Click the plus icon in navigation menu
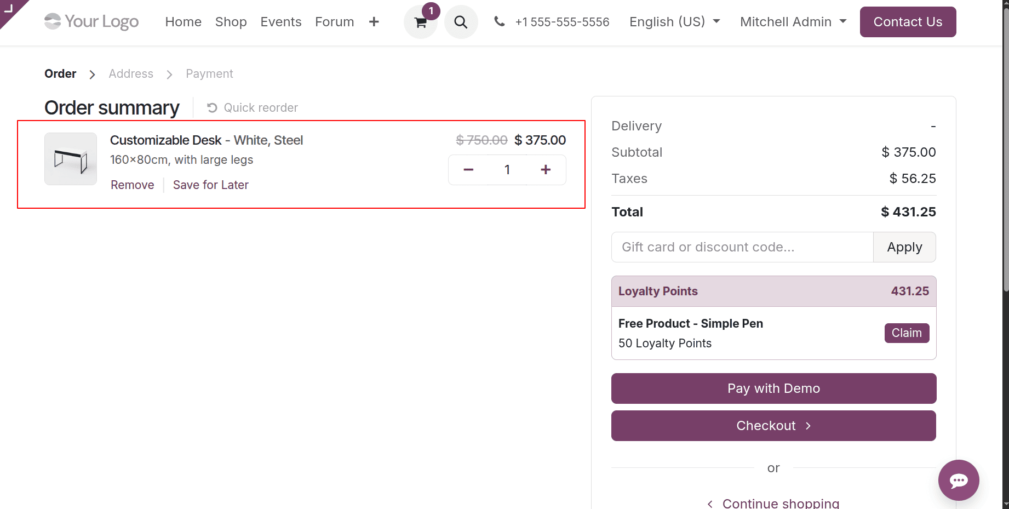The height and width of the screenshot is (509, 1009). [x=374, y=22]
